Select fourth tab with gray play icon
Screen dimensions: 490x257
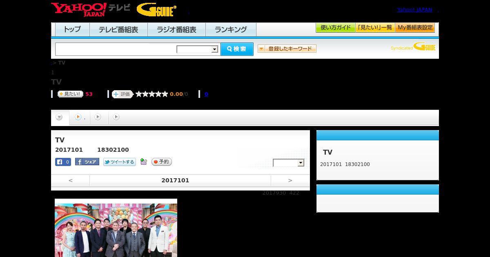tap(116, 117)
